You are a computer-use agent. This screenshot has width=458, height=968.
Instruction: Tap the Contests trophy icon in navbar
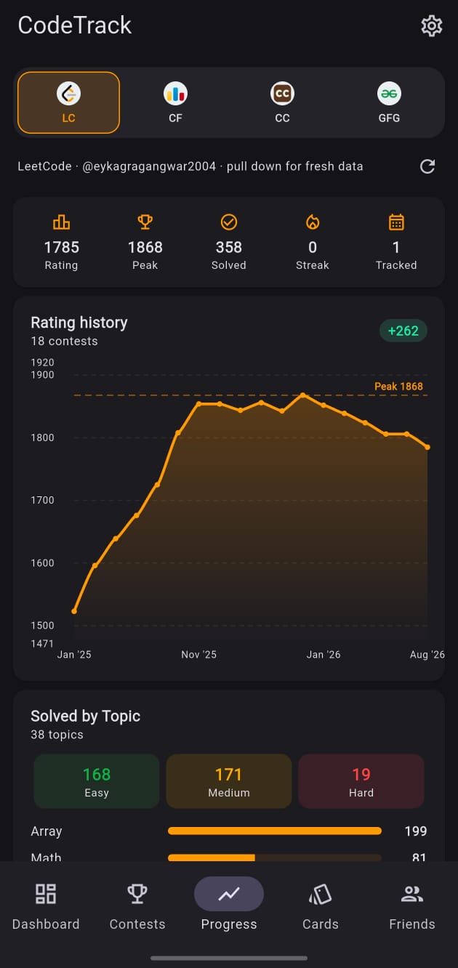point(137,894)
